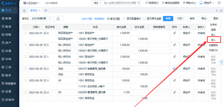Click the logout arrow icon at top right

pyautogui.click(x=219, y=3)
